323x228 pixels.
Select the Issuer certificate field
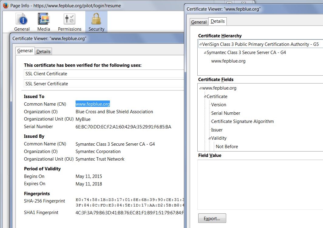coord(217,130)
